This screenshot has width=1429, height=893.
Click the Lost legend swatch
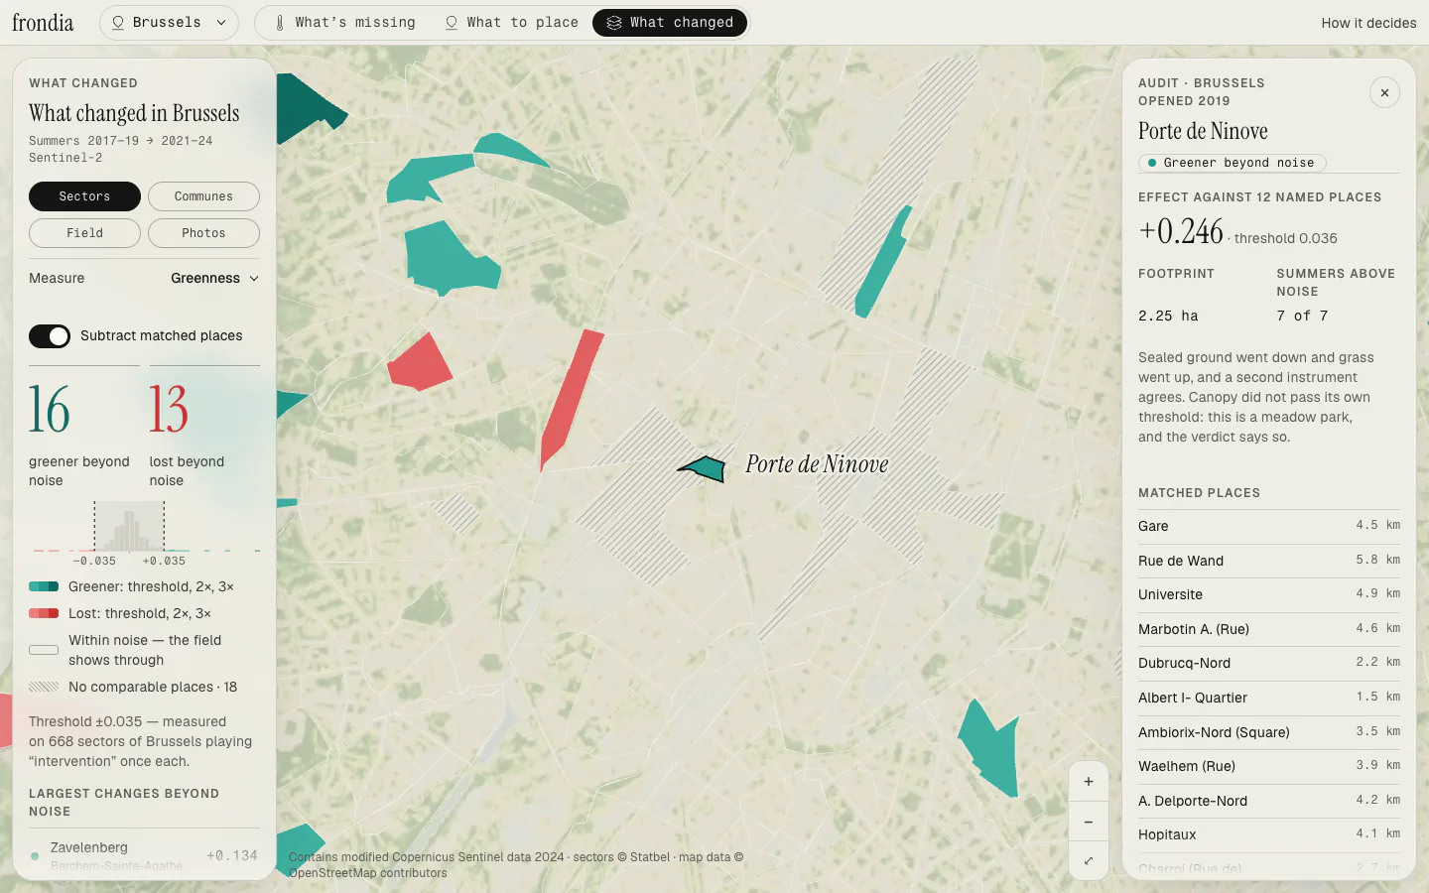pyautogui.click(x=44, y=614)
